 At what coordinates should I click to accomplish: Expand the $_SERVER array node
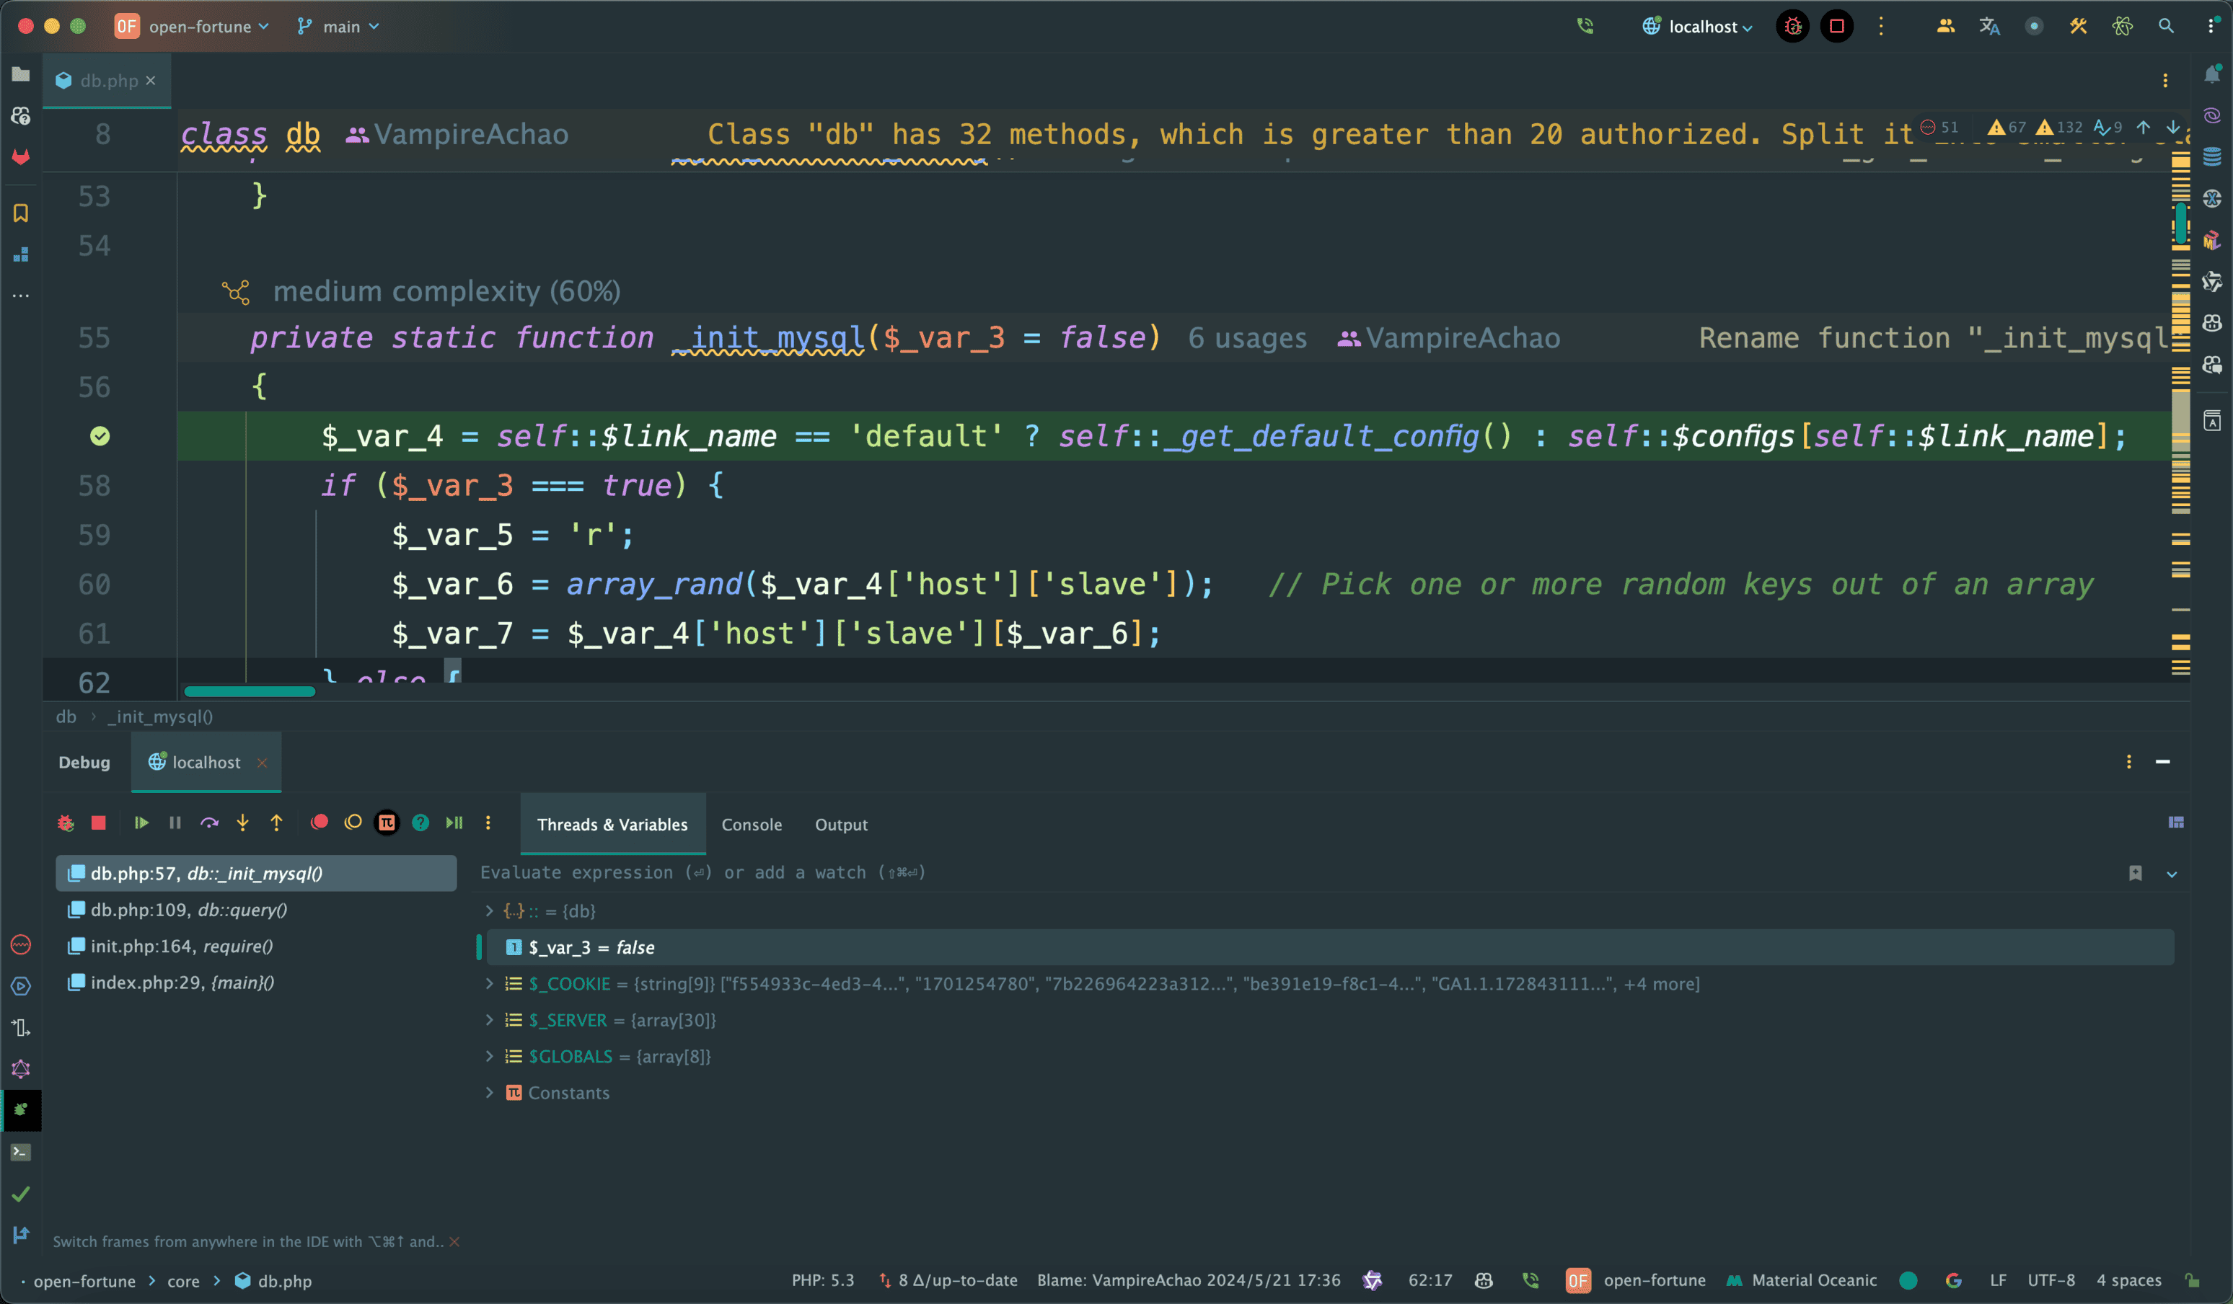[x=489, y=1020]
